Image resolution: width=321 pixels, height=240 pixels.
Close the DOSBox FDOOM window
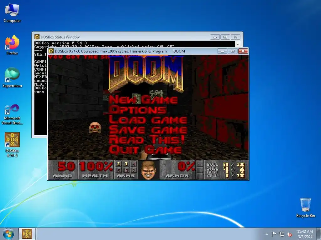(243, 51)
